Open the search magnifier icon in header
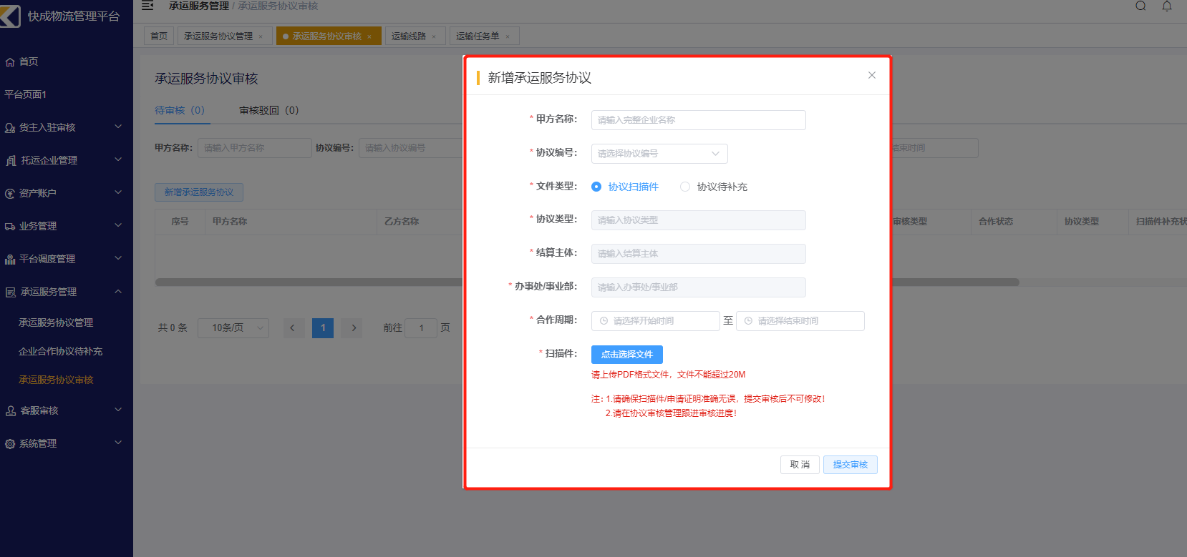Screen dimensions: 1187x557 coord(1140,6)
